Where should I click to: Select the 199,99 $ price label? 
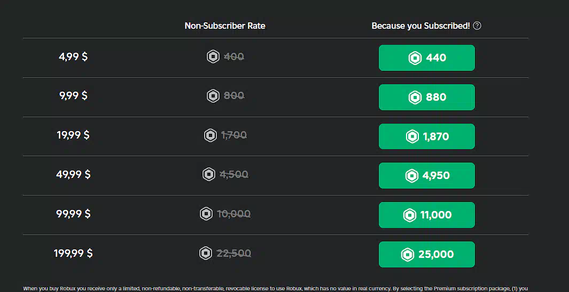pyautogui.click(x=73, y=253)
